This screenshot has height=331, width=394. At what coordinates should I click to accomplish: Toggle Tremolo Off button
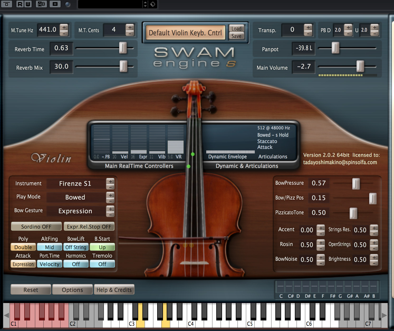(102, 264)
